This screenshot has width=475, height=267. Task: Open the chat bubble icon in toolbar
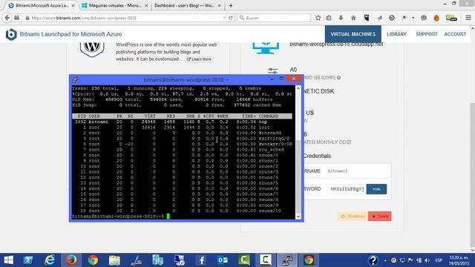pyautogui.click(x=424, y=18)
